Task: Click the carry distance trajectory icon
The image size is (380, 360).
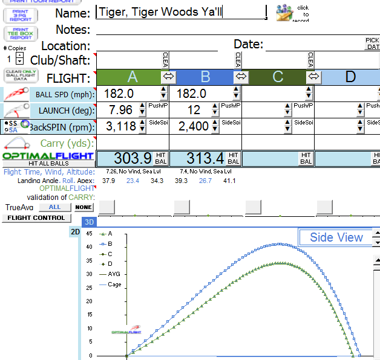Action: pos(17,143)
